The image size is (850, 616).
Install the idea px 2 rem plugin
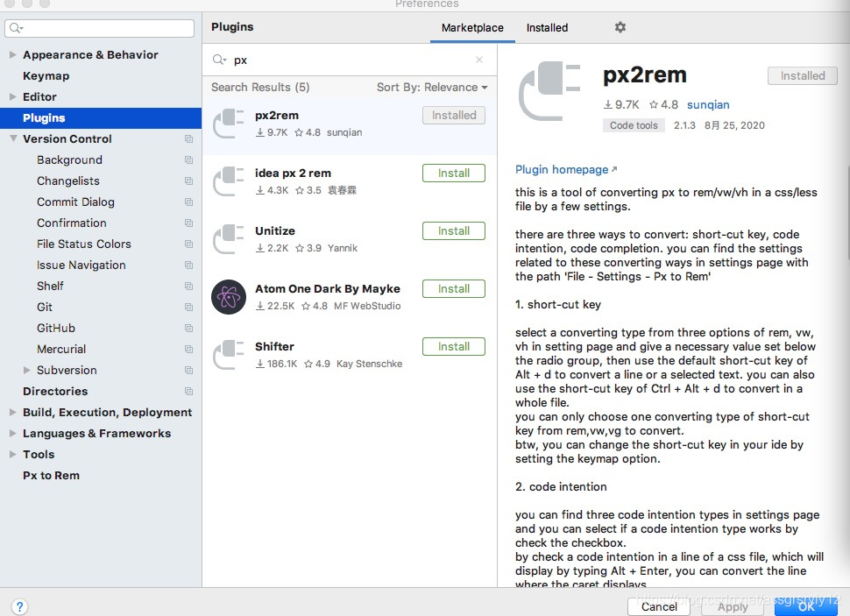click(x=454, y=173)
